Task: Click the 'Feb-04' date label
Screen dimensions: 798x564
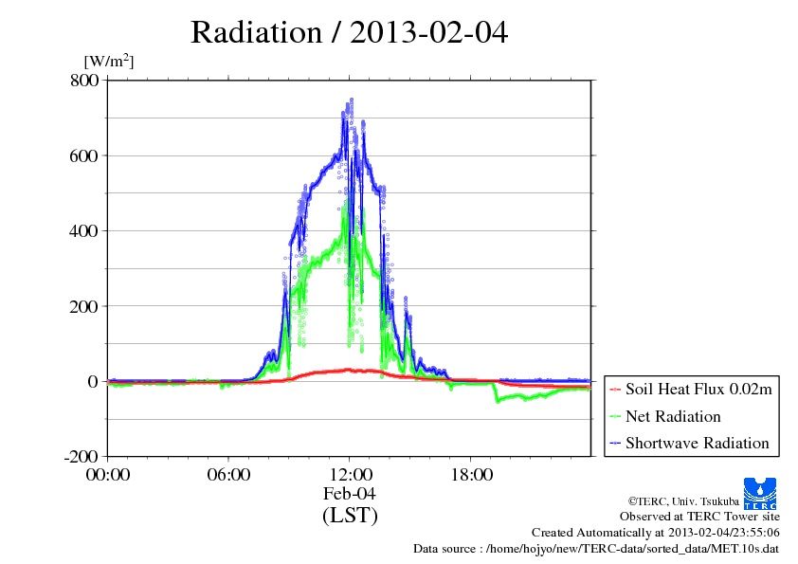Action: [x=350, y=493]
